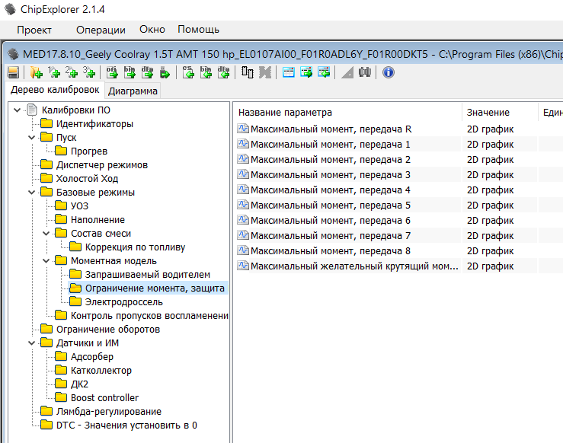
Task: Click the 'ori' export toolbar icon
Action: tap(111, 72)
